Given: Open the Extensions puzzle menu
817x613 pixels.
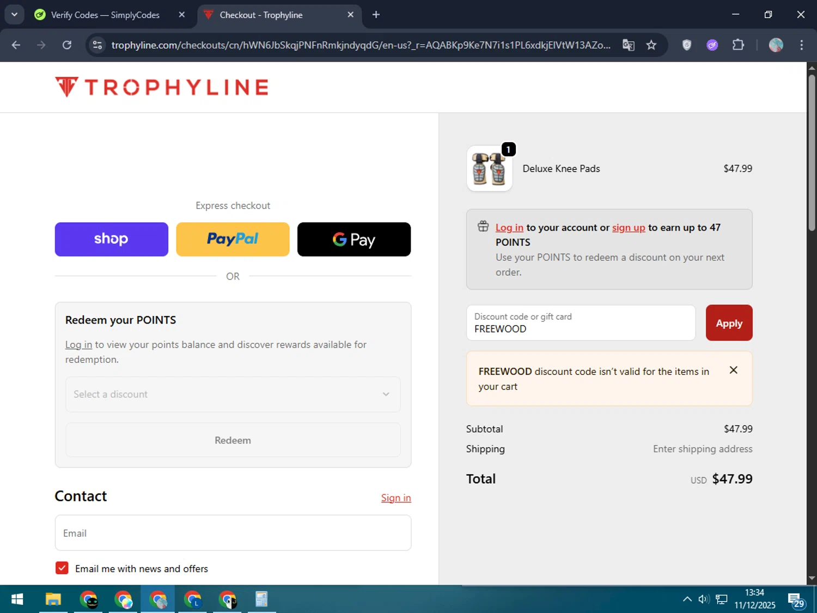Looking at the screenshot, I should pos(738,45).
